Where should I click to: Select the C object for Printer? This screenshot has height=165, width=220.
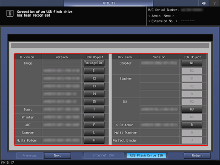point(94,117)
